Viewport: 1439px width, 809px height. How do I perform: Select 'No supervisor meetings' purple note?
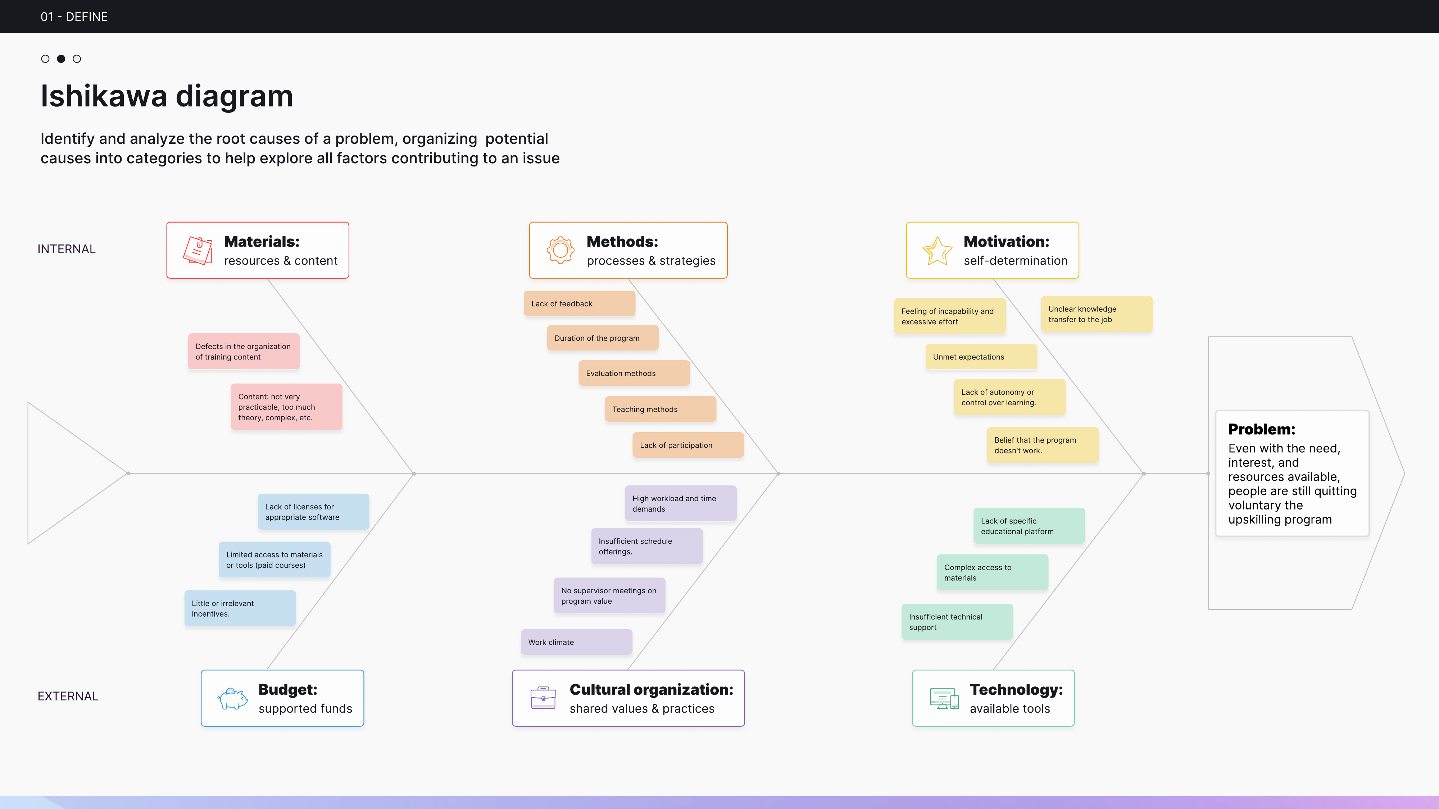tap(609, 595)
